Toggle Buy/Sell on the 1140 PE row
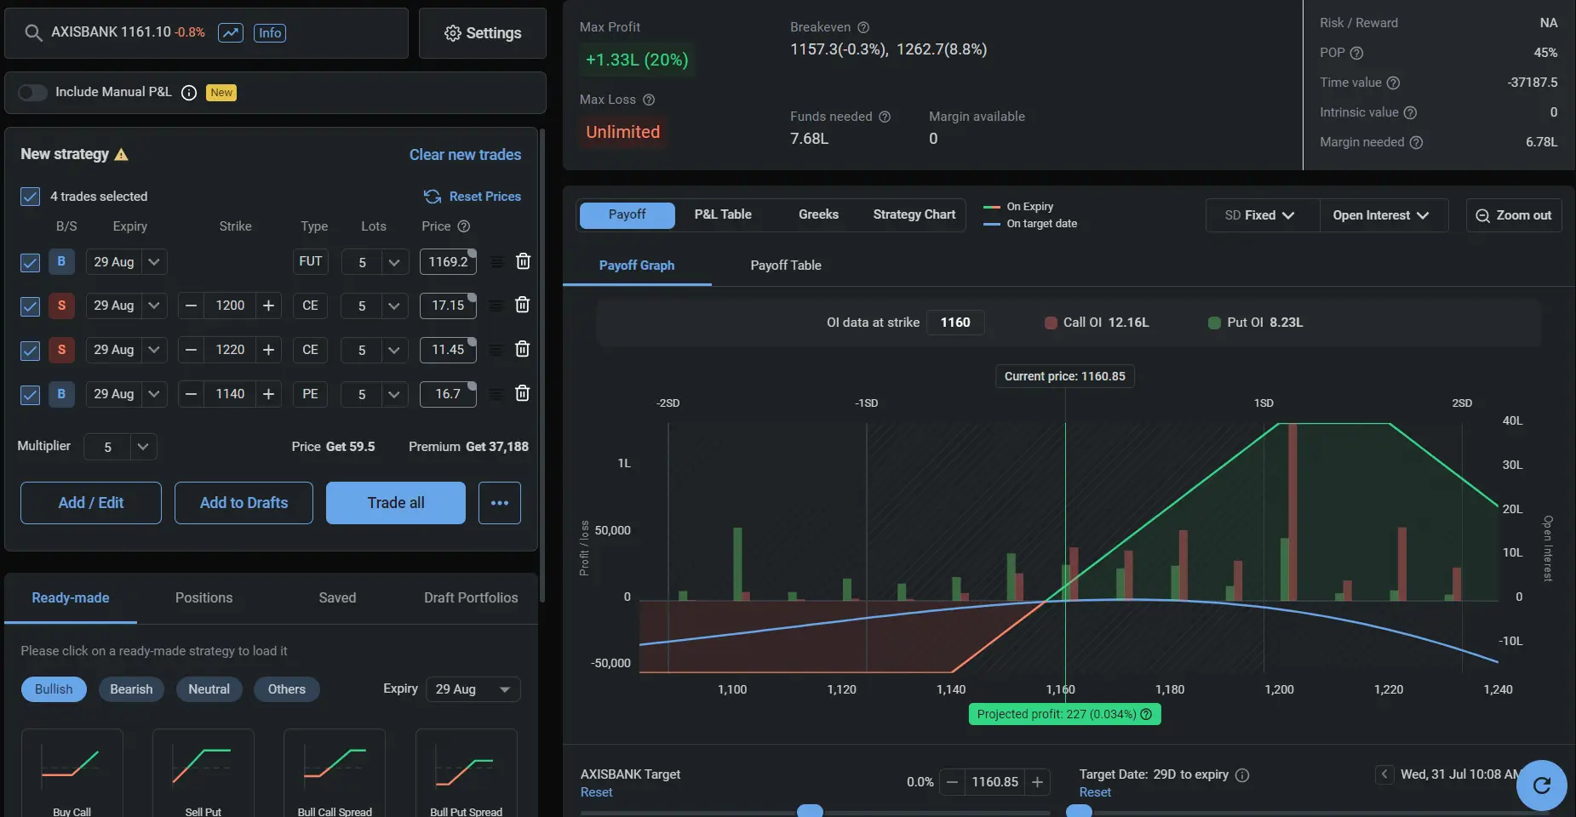1576x817 pixels. point(61,394)
